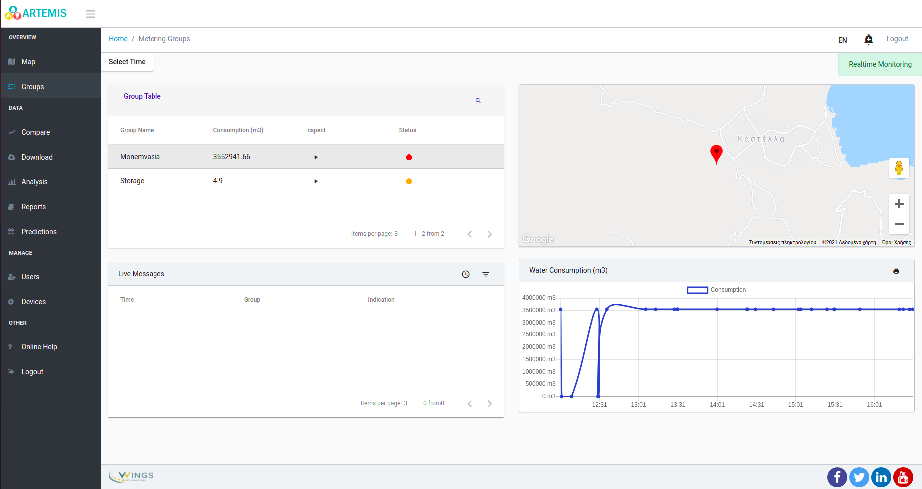This screenshot has height=489, width=922.
Task: Print the Water Consumption chart
Action: tap(896, 271)
